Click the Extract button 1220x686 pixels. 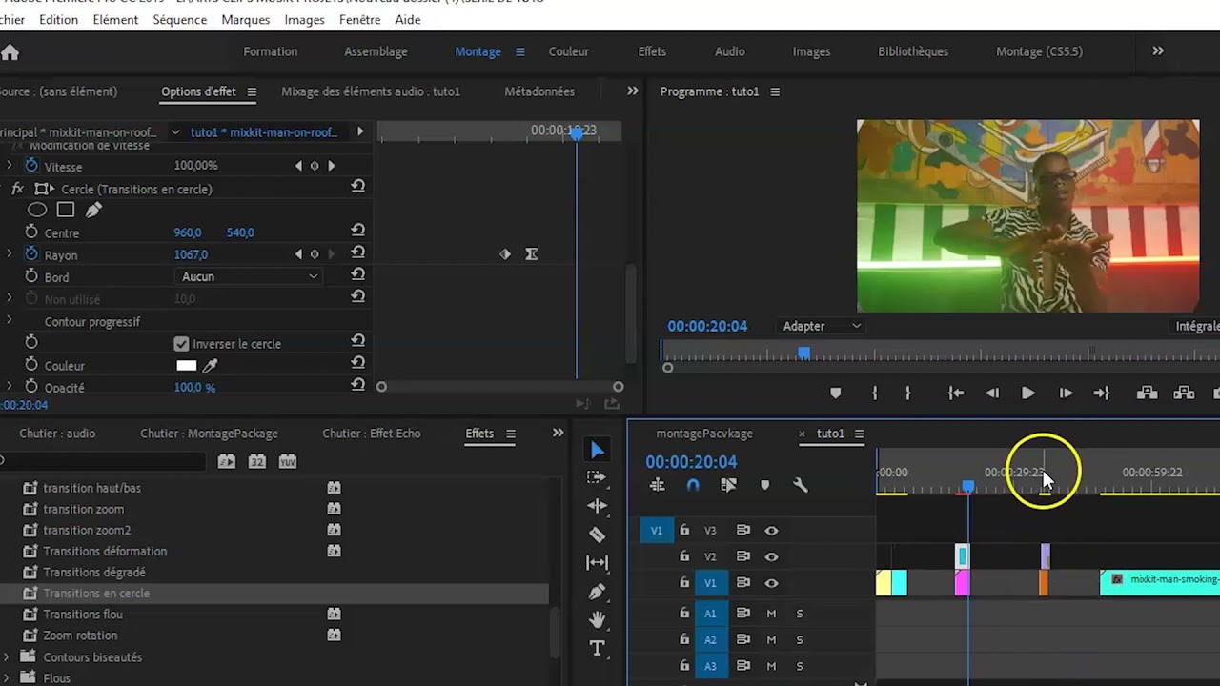(x=1184, y=393)
